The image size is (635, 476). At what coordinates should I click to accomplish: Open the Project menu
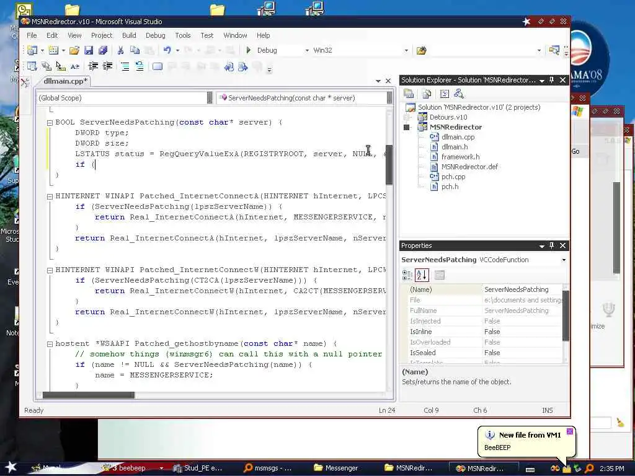pyautogui.click(x=102, y=35)
